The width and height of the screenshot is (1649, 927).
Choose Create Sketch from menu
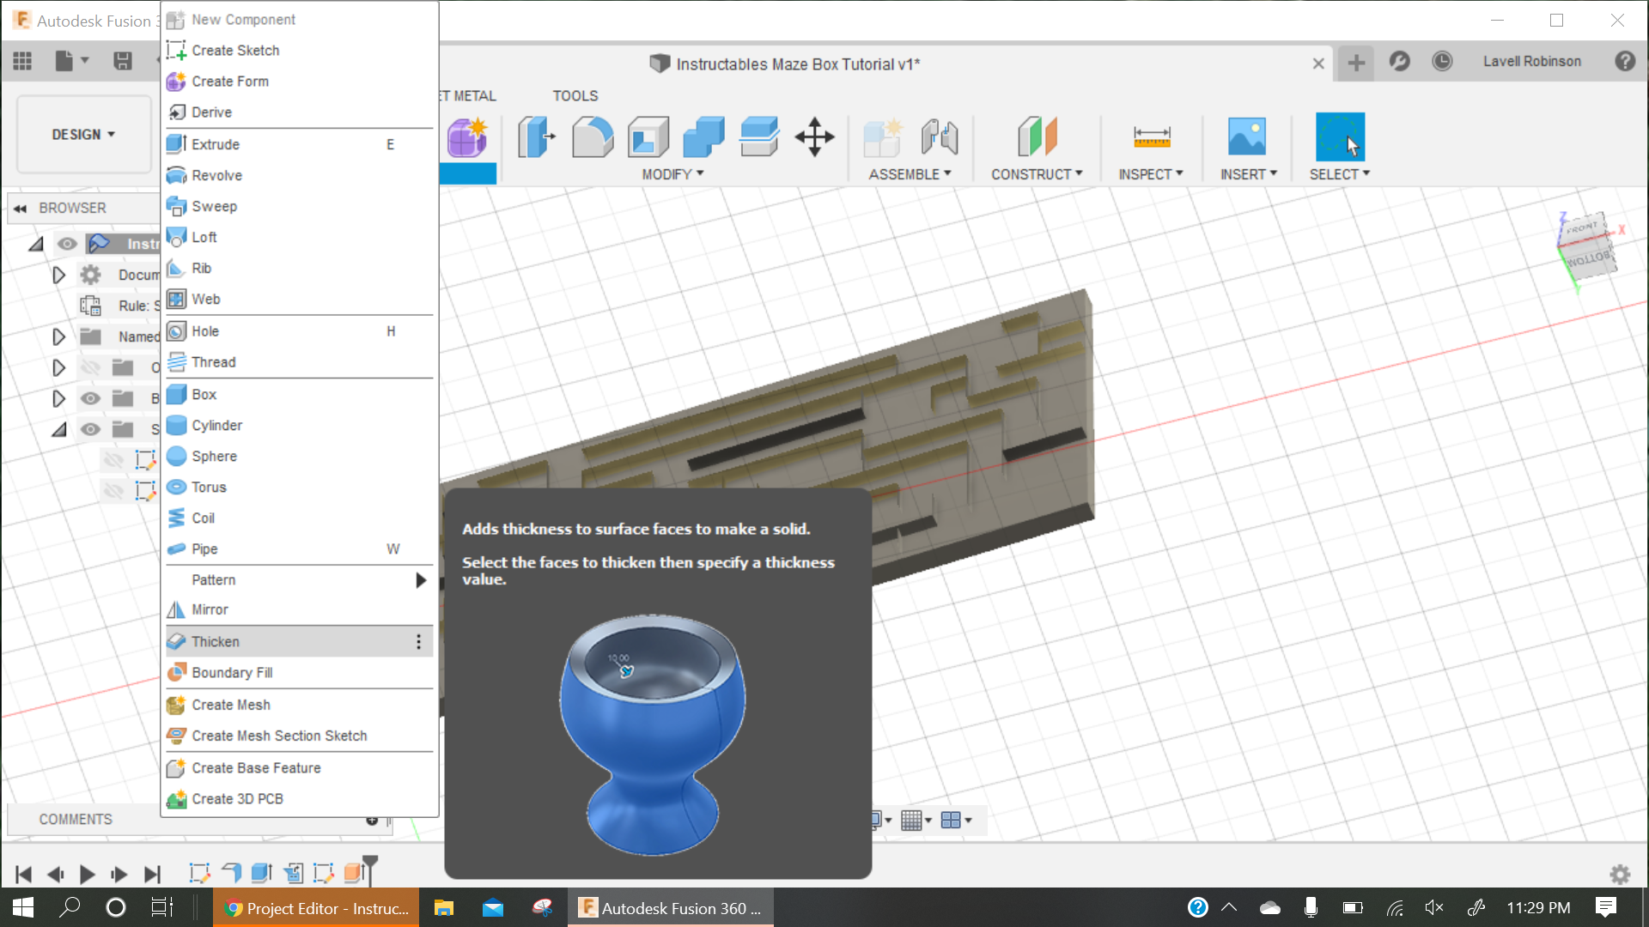(x=299, y=51)
